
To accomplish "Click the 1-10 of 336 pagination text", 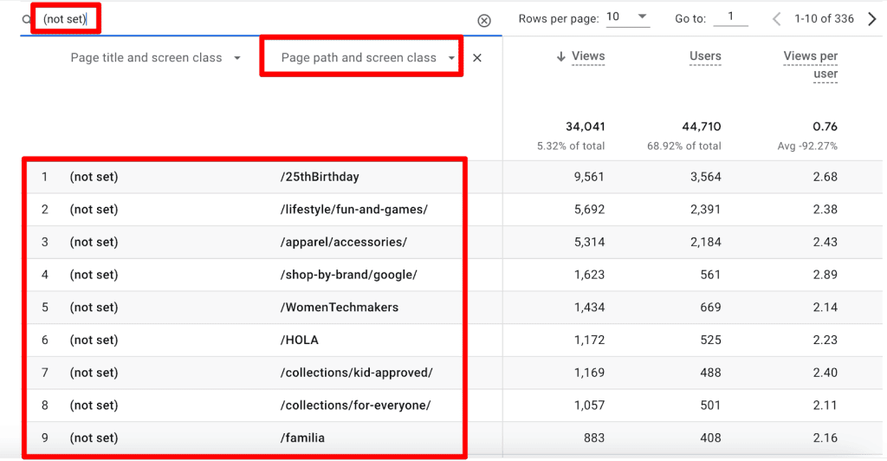I will (x=824, y=19).
